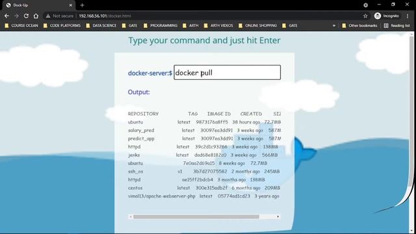416x234 pixels.
Task: Open the PROGRAMMING bookmarks folder
Action: pos(161,25)
